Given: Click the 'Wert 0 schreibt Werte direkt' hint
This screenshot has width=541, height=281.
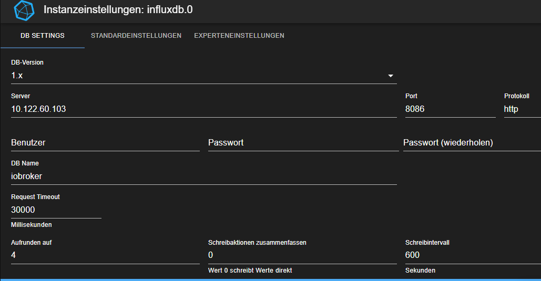Looking at the screenshot, I should click(250, 270).
